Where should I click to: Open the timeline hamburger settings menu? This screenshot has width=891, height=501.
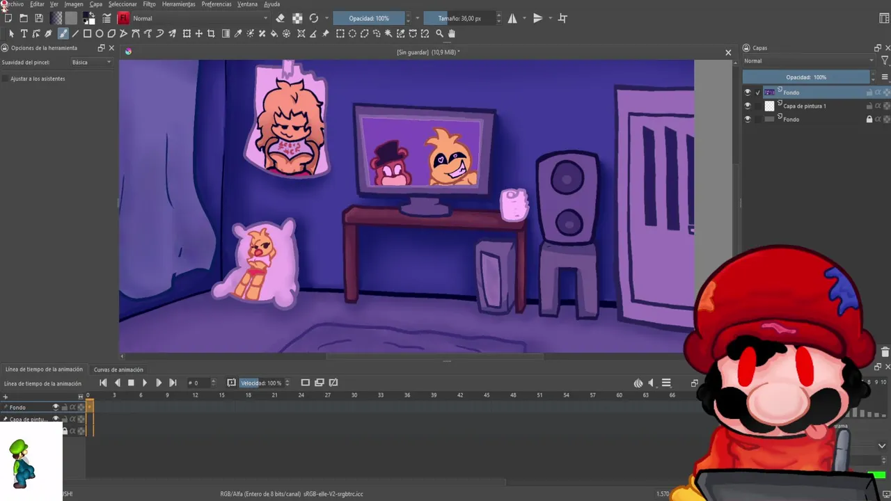click(666, 383)
